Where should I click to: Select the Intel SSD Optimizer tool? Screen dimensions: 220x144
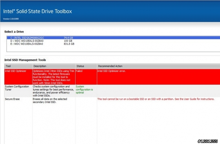[15, 71]
